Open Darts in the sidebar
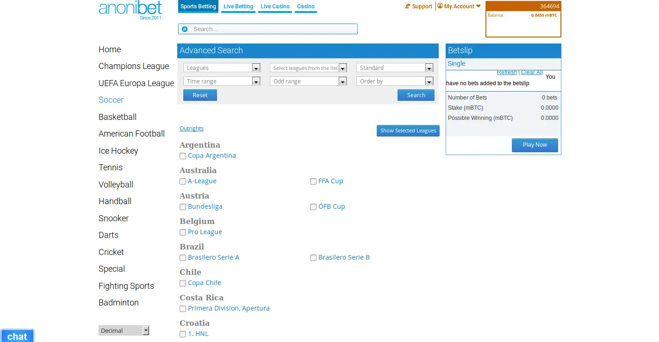659x342 pixels. coord(108,235)
